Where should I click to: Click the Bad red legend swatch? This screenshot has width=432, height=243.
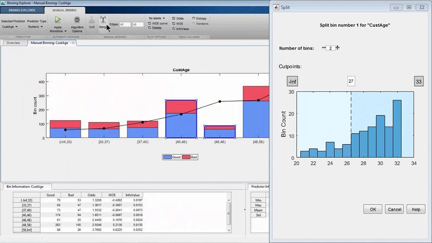click(x=186, y=157)
